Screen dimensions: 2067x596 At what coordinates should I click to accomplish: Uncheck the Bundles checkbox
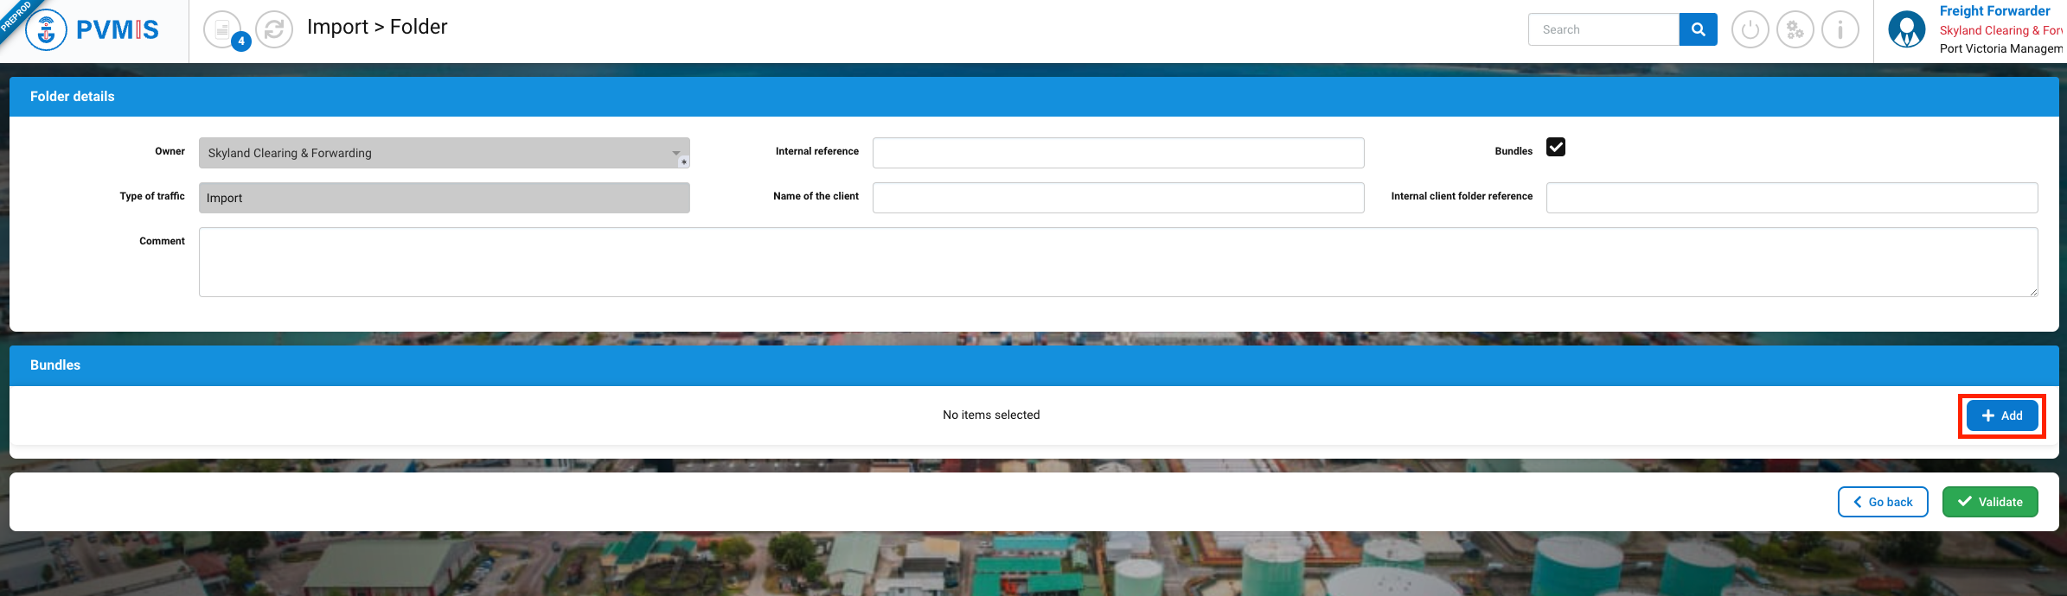1555,148
